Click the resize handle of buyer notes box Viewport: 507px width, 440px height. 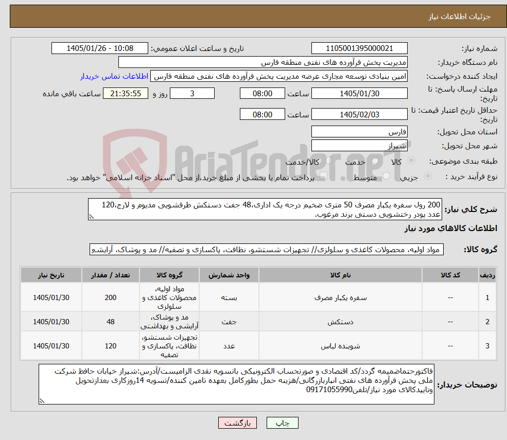[x=42, y=401]
